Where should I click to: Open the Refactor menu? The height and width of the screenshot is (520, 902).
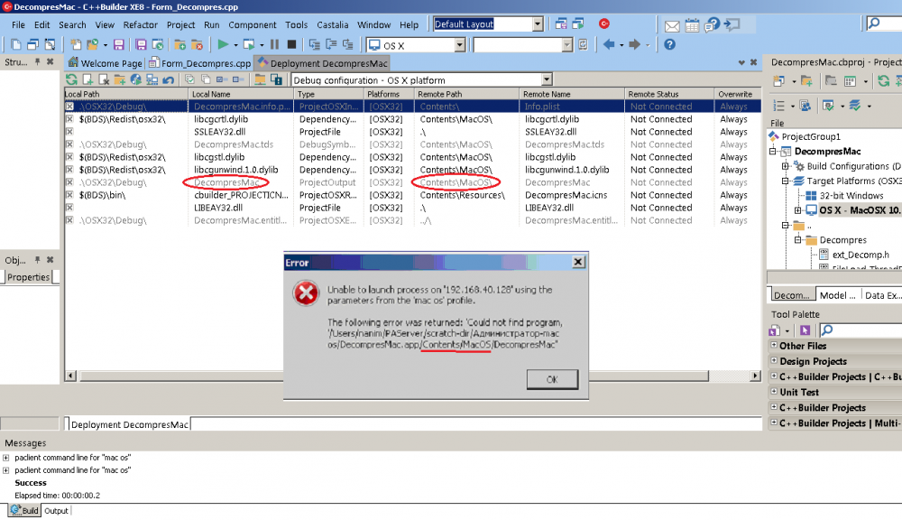(x=141, y=24)
